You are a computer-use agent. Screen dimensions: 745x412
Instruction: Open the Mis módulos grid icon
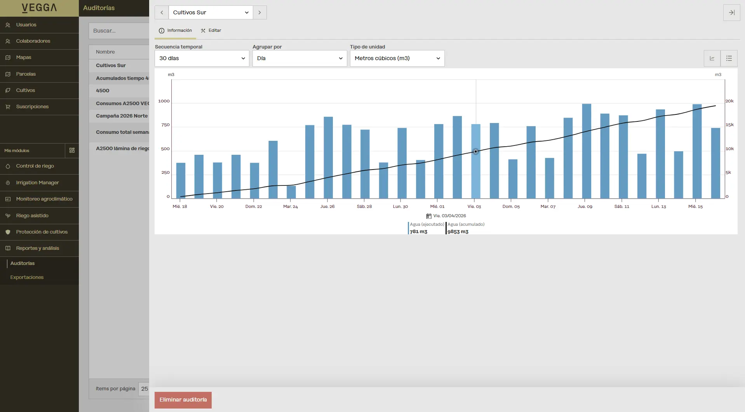point(72,150)
